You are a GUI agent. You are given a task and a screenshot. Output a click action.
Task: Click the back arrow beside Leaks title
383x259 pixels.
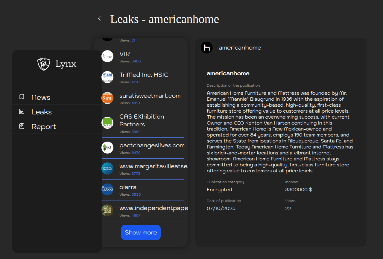coord(99,19)
